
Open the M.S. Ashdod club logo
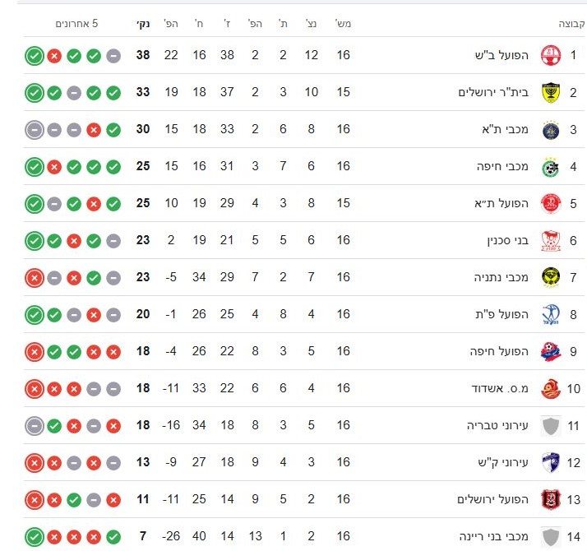click(x=550, y=388)
